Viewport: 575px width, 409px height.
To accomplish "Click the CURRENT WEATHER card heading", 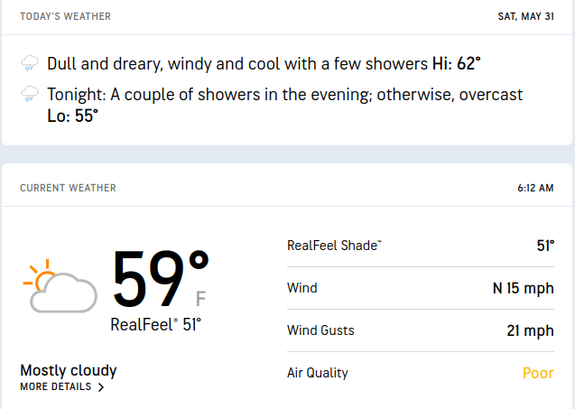I will [68, 188].
